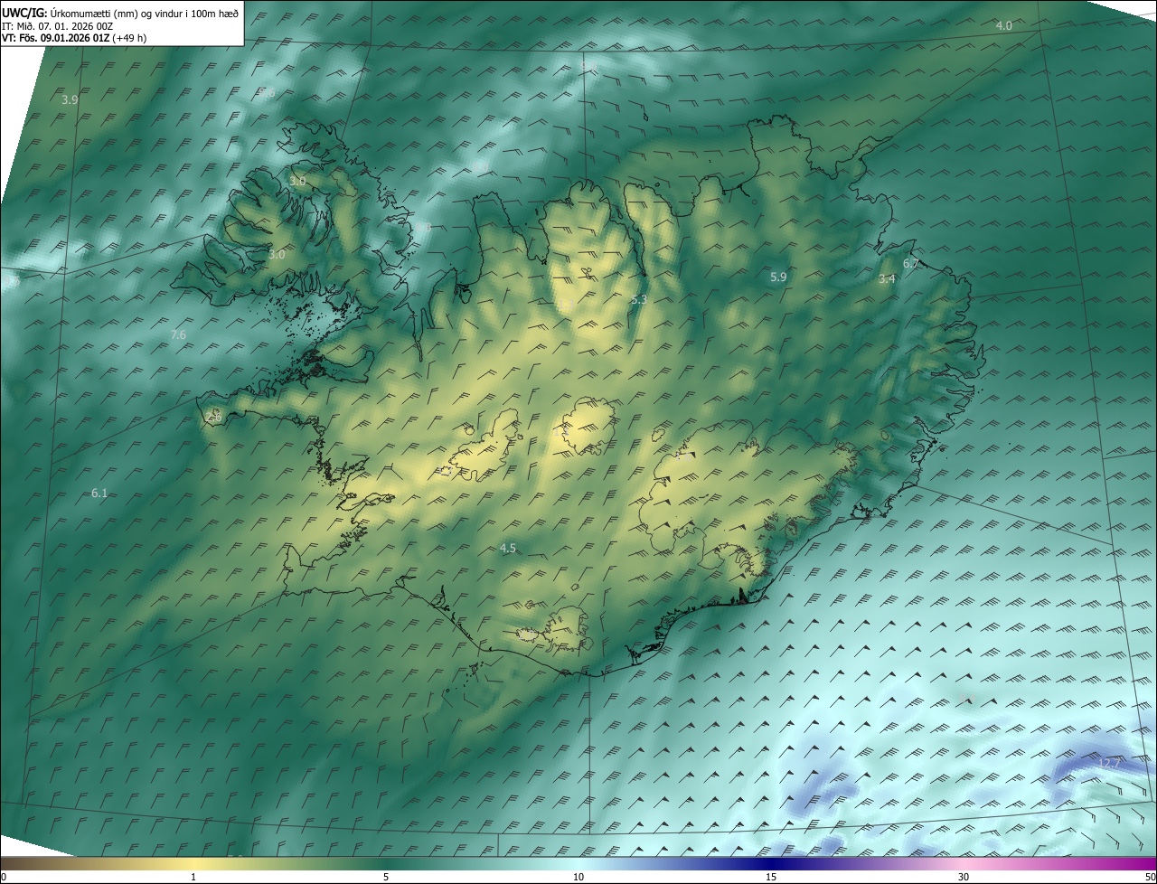
Task: Select the 3.4 value label near the east coast
Action: [x=888, y=279]
